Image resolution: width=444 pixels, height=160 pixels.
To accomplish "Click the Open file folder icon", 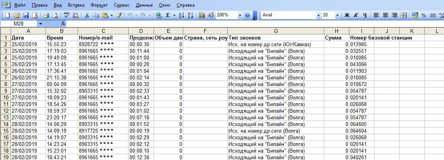I will (x=17, y=16).
